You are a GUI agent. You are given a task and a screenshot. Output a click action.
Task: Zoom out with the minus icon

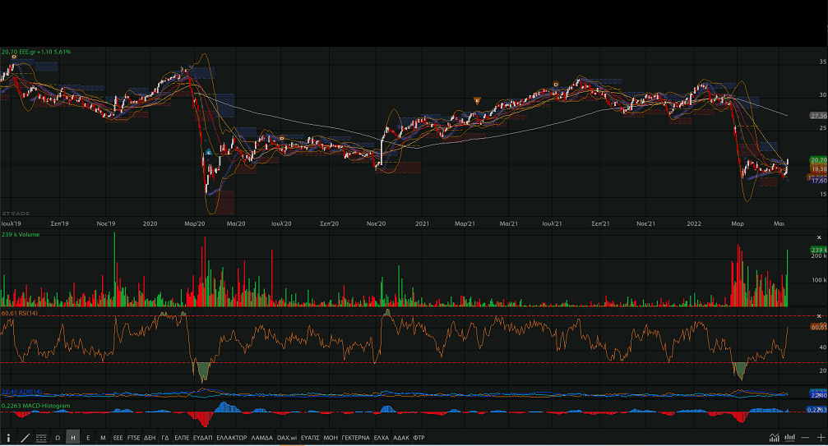[x=806, y=438]
